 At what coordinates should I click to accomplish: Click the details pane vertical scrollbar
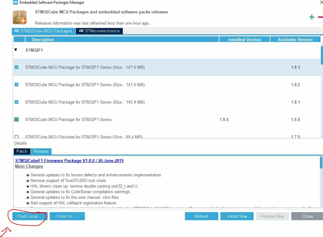coord(321,162)
